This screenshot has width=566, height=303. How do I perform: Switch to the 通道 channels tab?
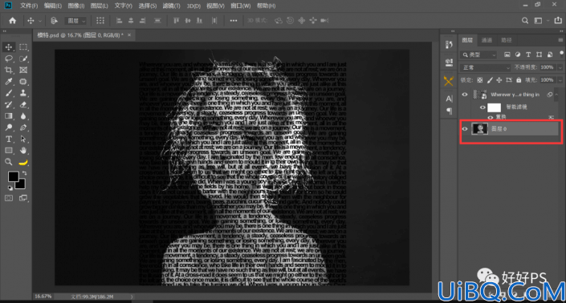[487, 40]
